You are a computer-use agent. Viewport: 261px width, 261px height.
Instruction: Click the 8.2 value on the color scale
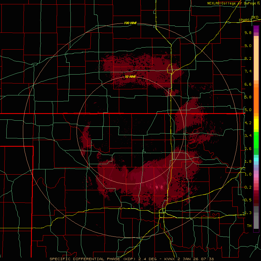tap(248, 58)
